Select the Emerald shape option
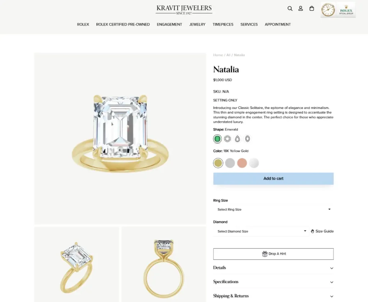 (x=217, y=139)
